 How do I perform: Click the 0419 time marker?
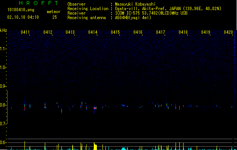(x=206, y=32)
